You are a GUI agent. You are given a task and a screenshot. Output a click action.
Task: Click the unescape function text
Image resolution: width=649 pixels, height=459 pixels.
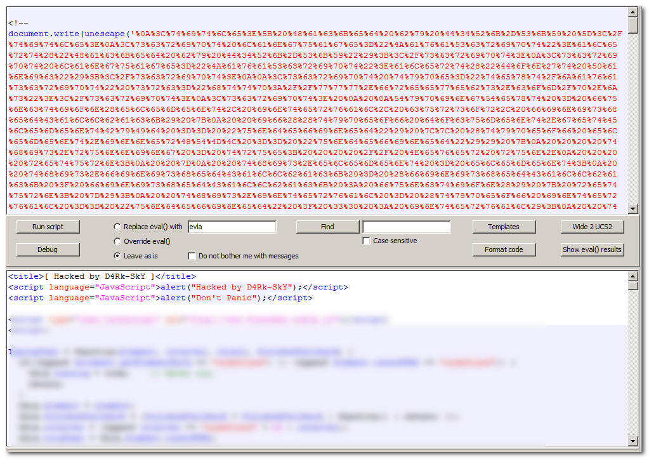pyautogui.click(x=105, y=34)
